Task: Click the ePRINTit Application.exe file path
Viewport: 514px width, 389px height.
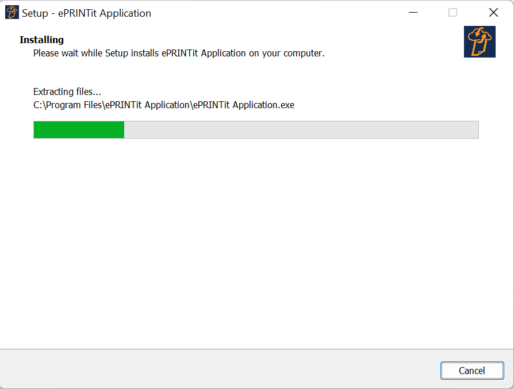Action: pos(164,105)
